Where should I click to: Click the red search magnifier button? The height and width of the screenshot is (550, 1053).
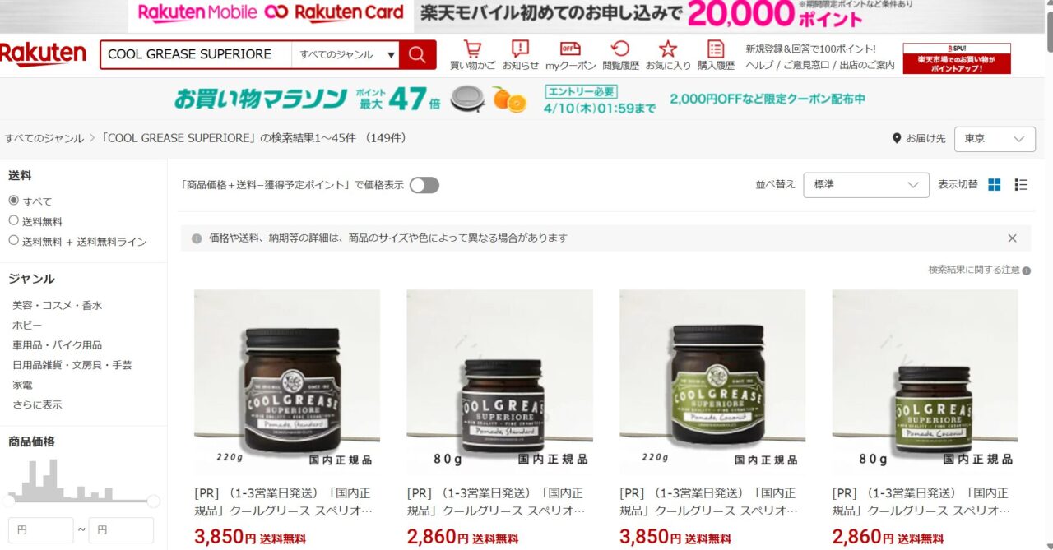(x=418, y=54)
